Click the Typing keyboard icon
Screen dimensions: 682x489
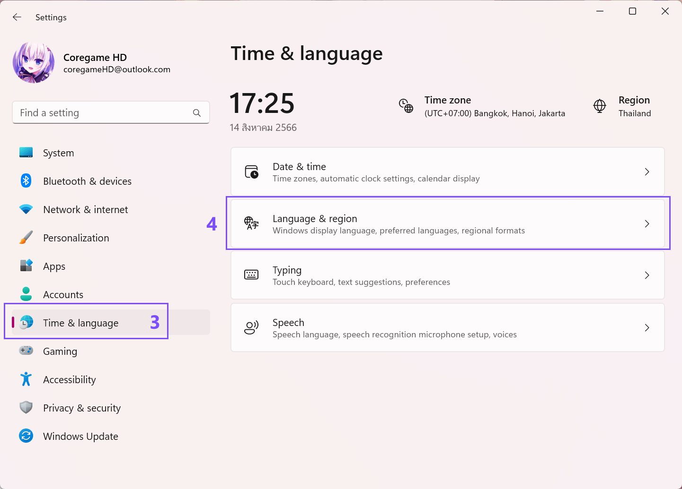click(251, 275)
